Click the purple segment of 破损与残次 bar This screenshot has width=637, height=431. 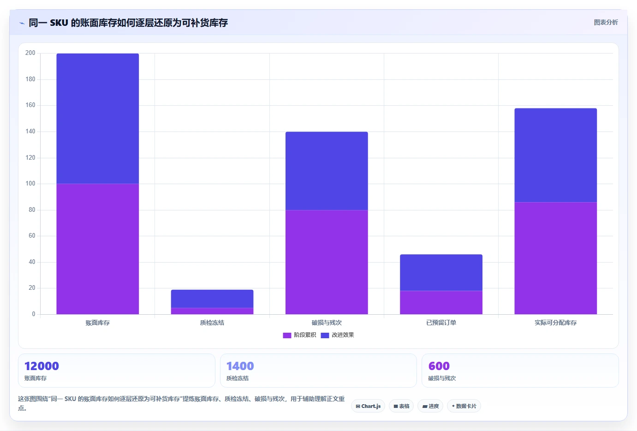[327, 262]
